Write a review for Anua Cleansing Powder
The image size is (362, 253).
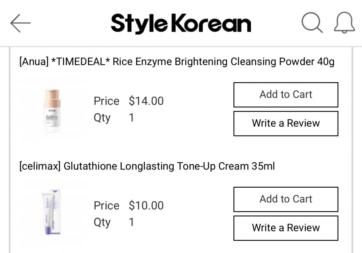(286, 123)
